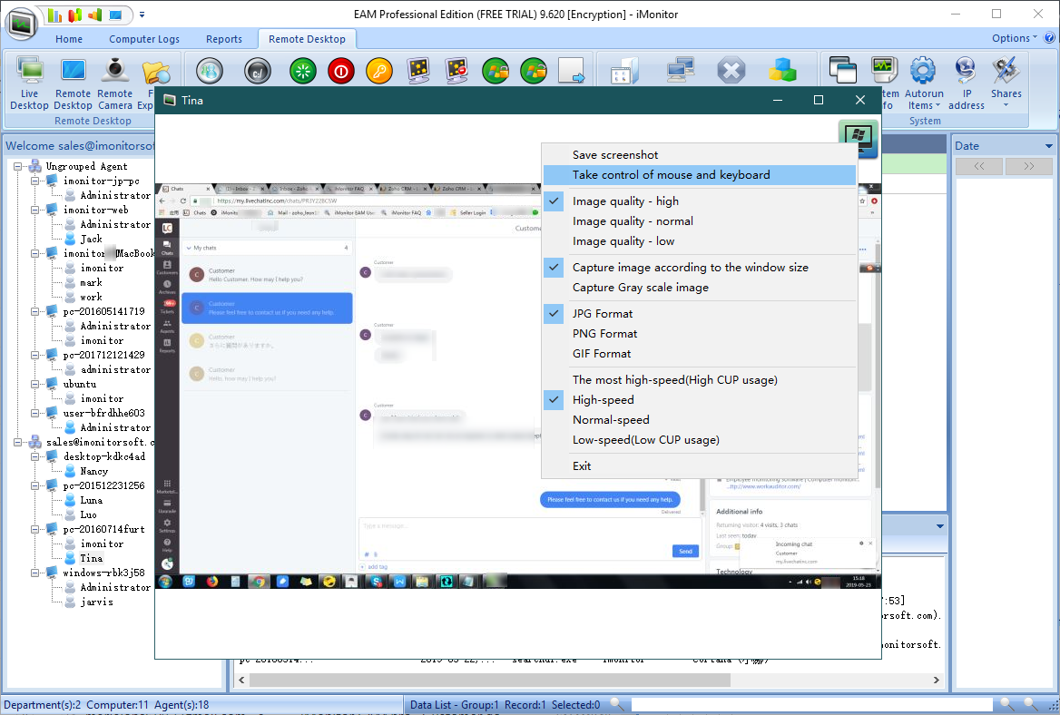The width and height of the screenshot is (1060, 715).
Task: Click the starry monitor icon with red badge
Action: [x=457, y=71]
